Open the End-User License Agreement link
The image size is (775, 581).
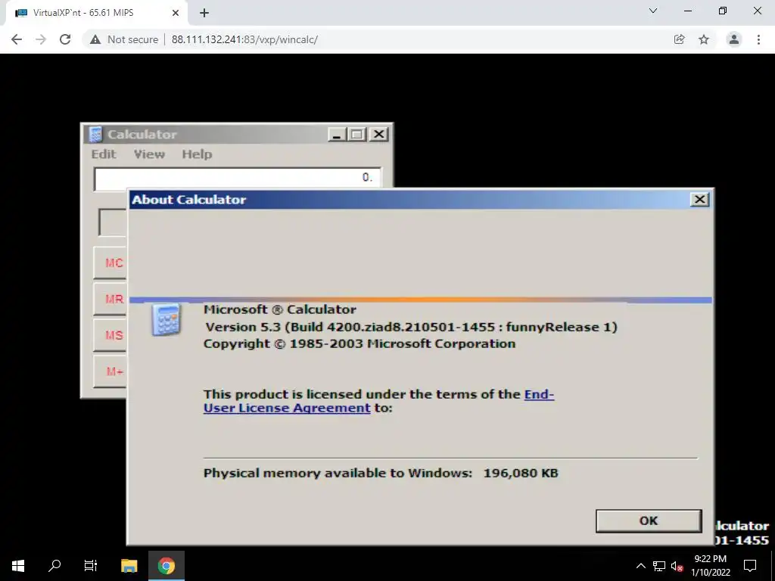point(378,401)
